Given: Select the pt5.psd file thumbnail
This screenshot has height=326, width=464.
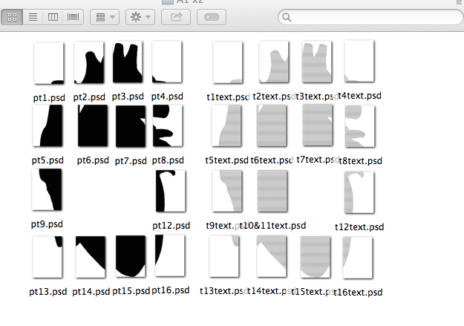Looking at the screenshot, I should (48, 125).
